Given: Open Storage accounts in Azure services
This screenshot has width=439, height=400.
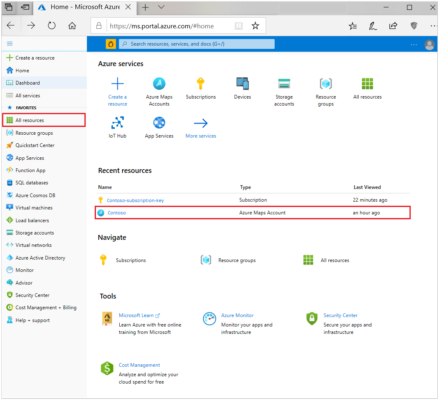Looking at the screenshot, I should point(284,84).
